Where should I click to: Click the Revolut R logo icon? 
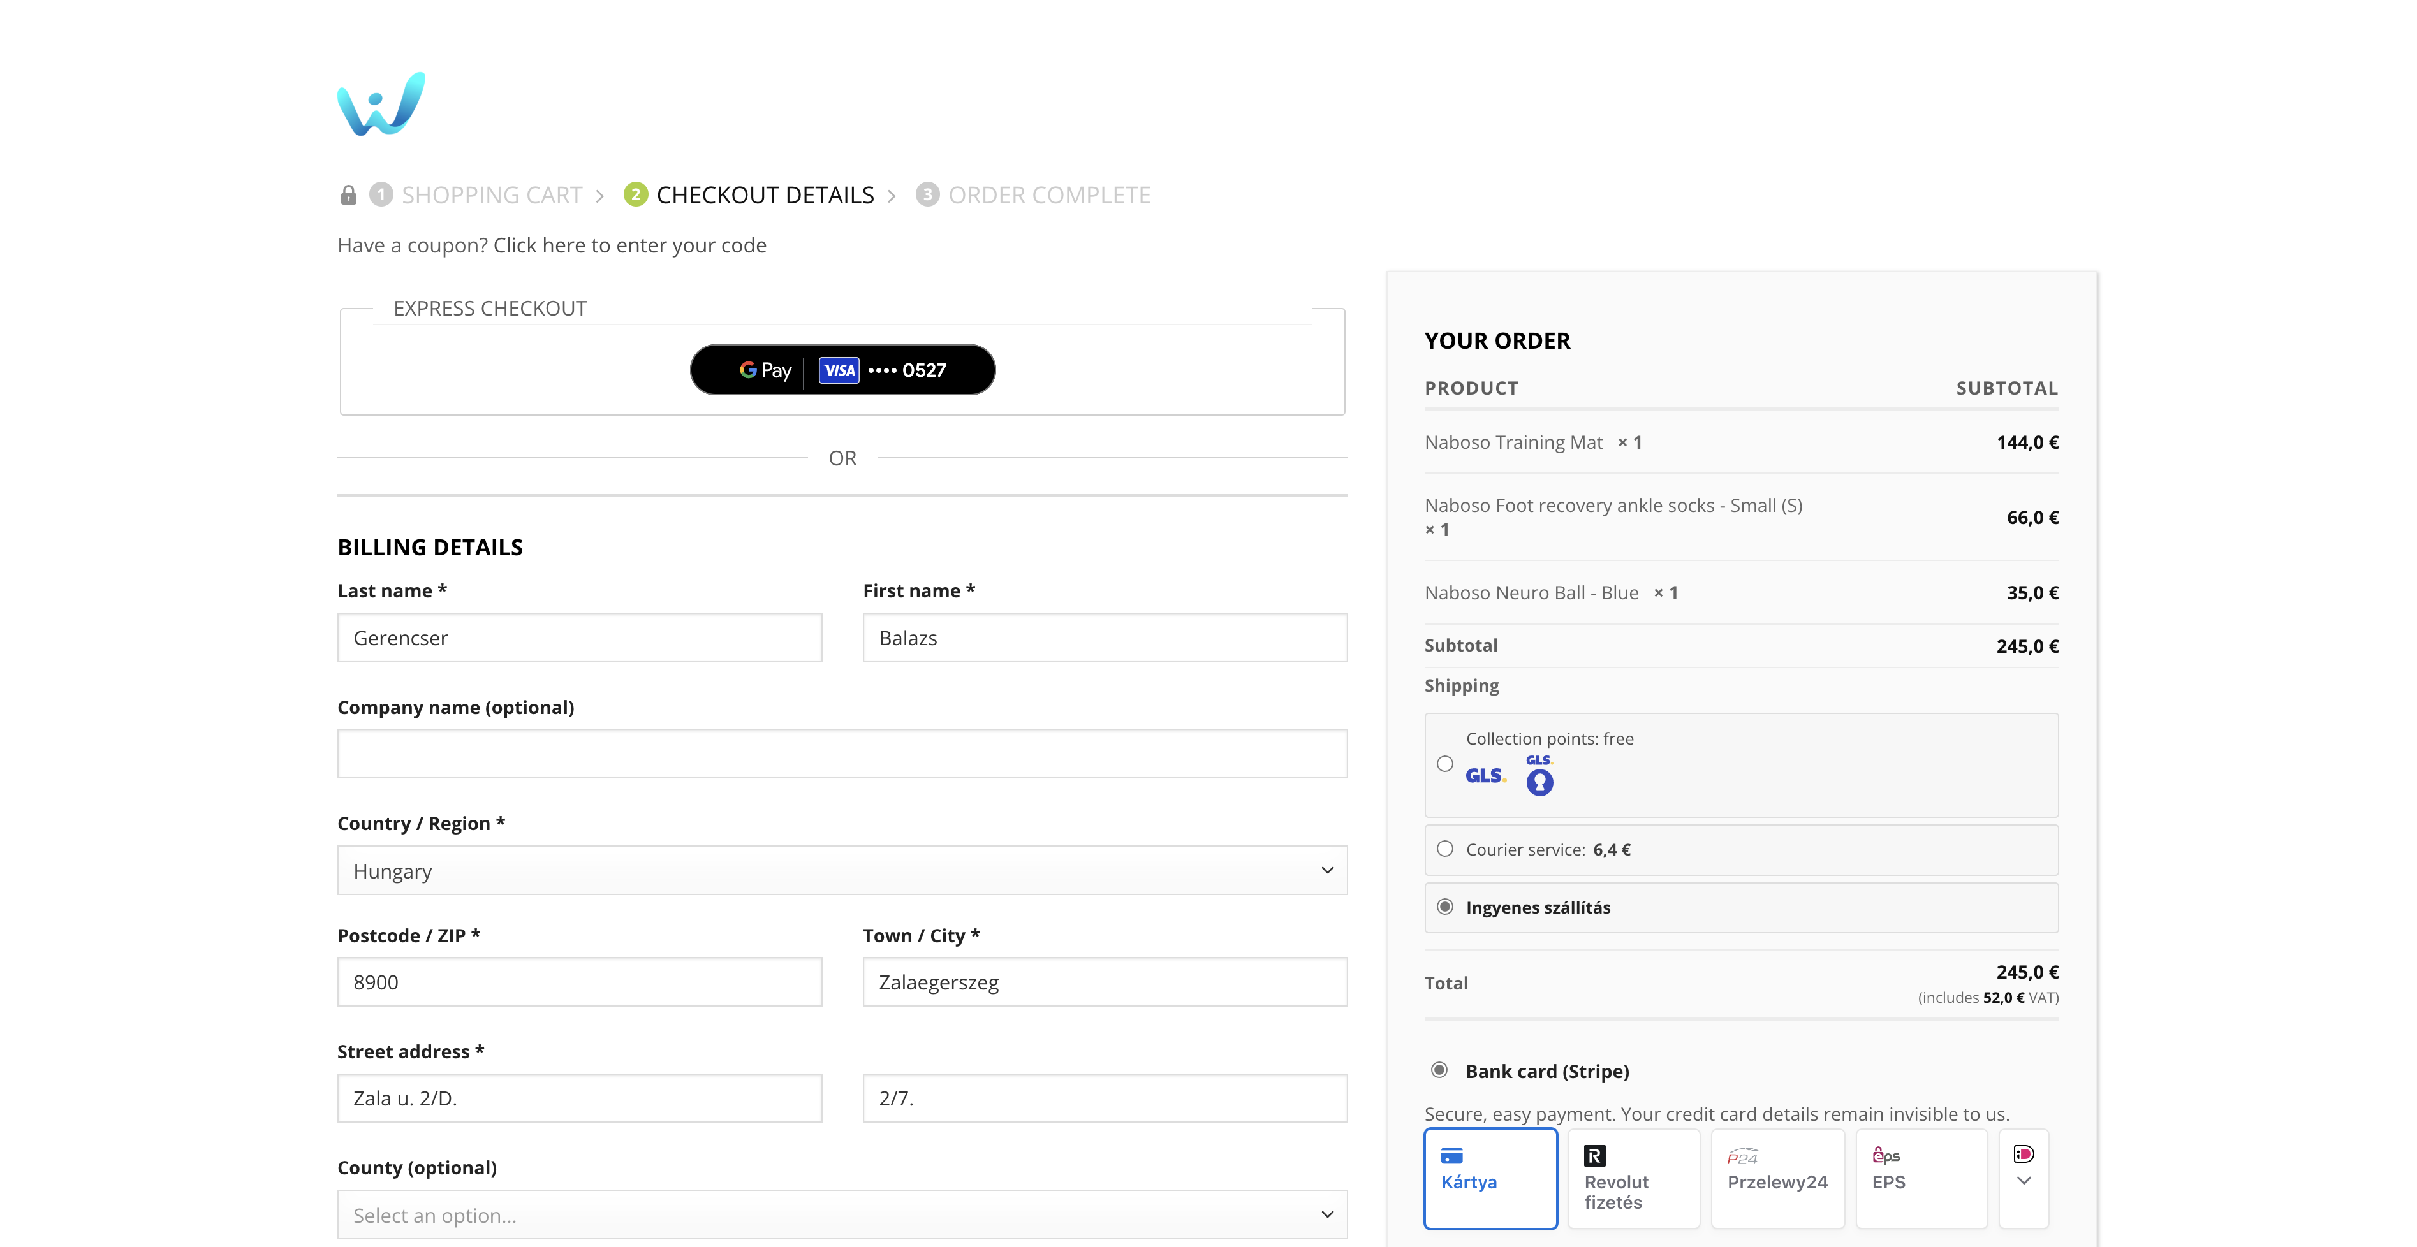(1594, 1155)
